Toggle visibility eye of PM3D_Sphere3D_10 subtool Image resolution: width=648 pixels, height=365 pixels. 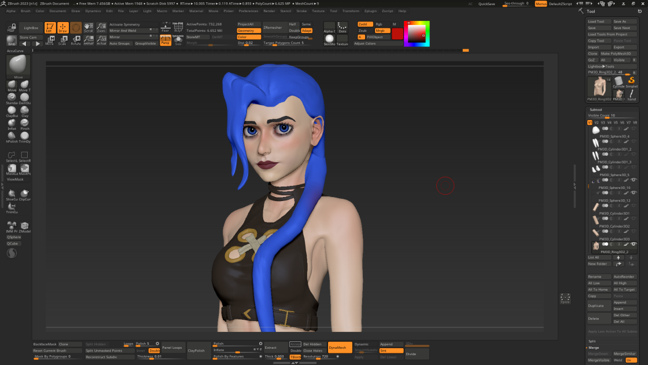[x=634, y=180]
